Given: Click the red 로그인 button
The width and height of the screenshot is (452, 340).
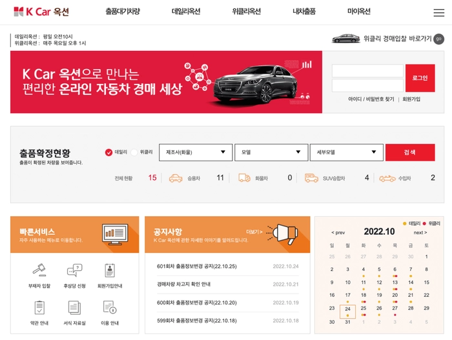Looking at the screenshot, I should [x=420, y=78].
